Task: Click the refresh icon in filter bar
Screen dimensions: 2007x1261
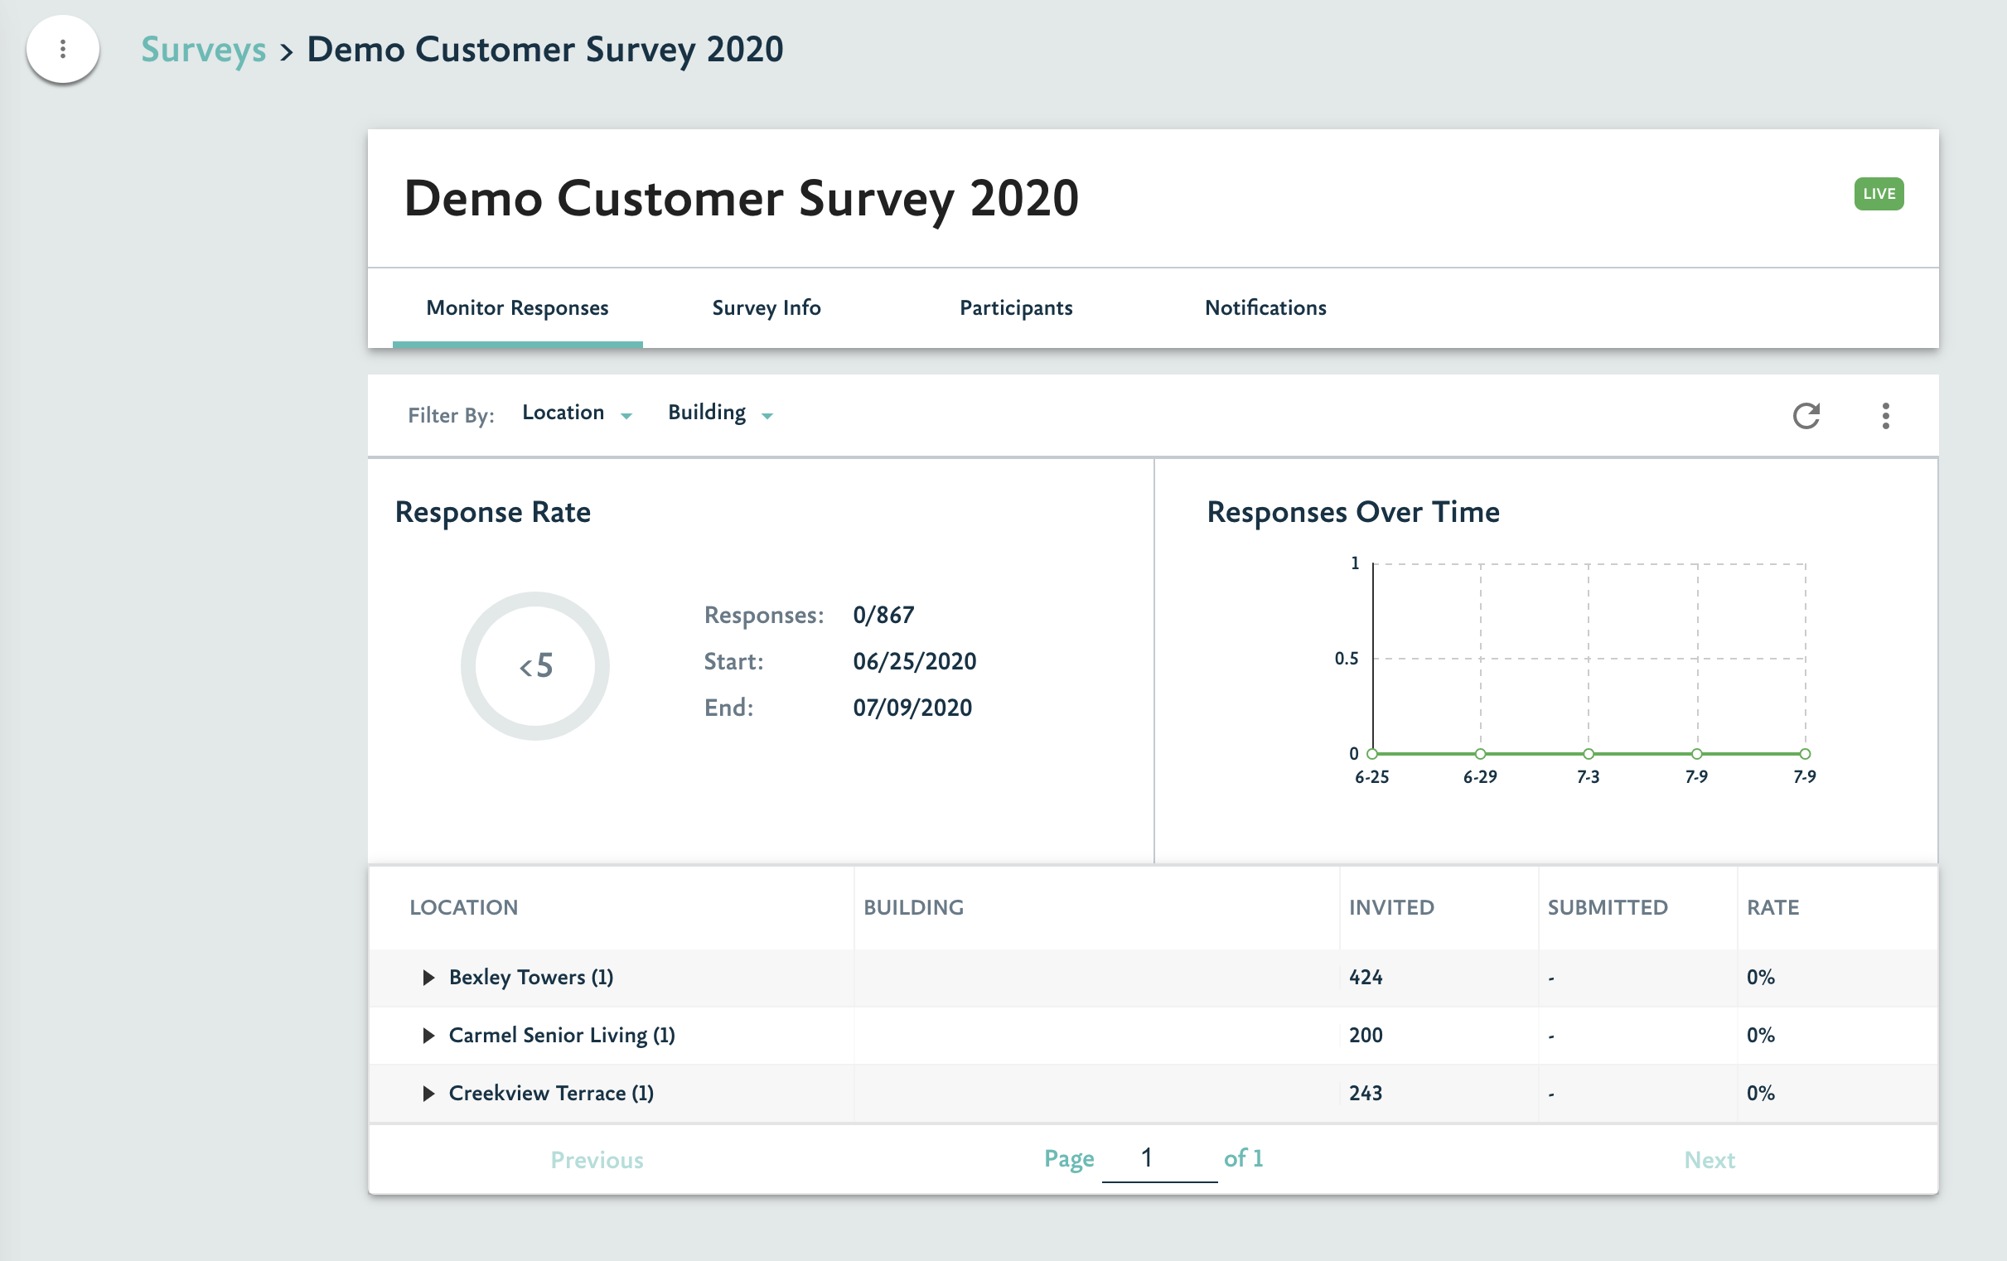Action: [x=1806, y=415]
